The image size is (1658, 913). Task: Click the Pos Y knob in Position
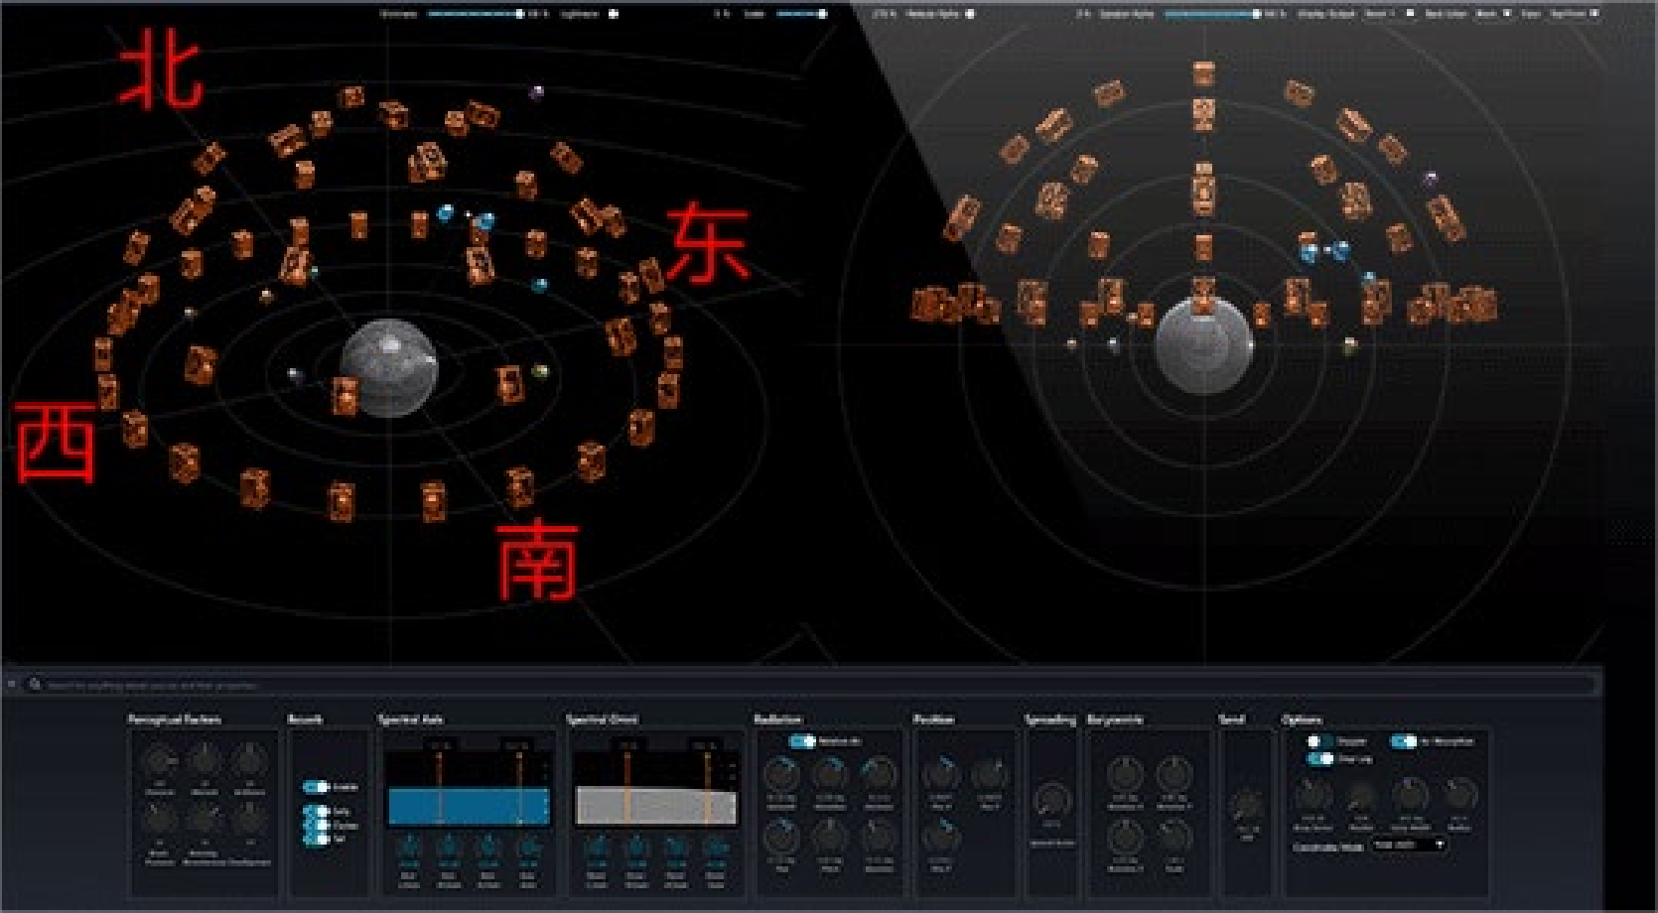989,775
